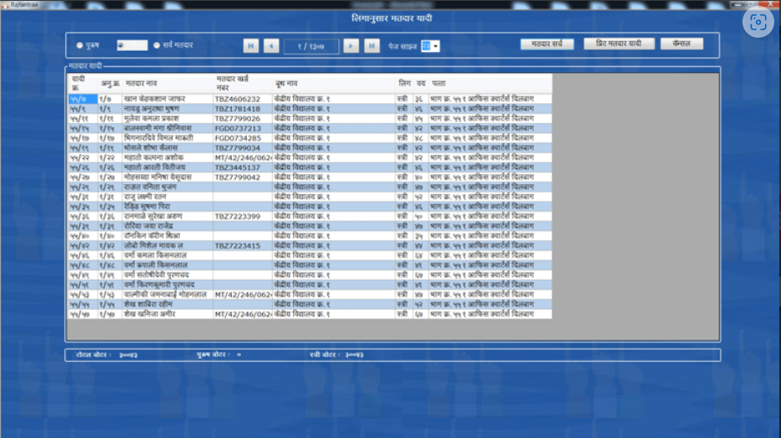
Task: Select the सर्व मतदार radio button
Action: tap(157, 45)
